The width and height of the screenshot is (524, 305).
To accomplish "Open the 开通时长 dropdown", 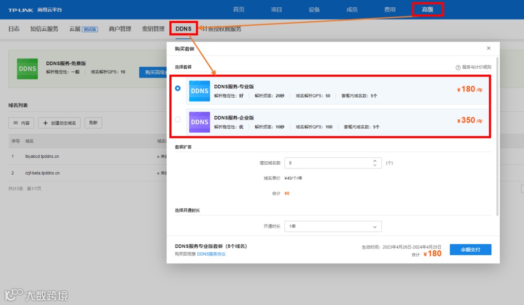I will (333, 227).
